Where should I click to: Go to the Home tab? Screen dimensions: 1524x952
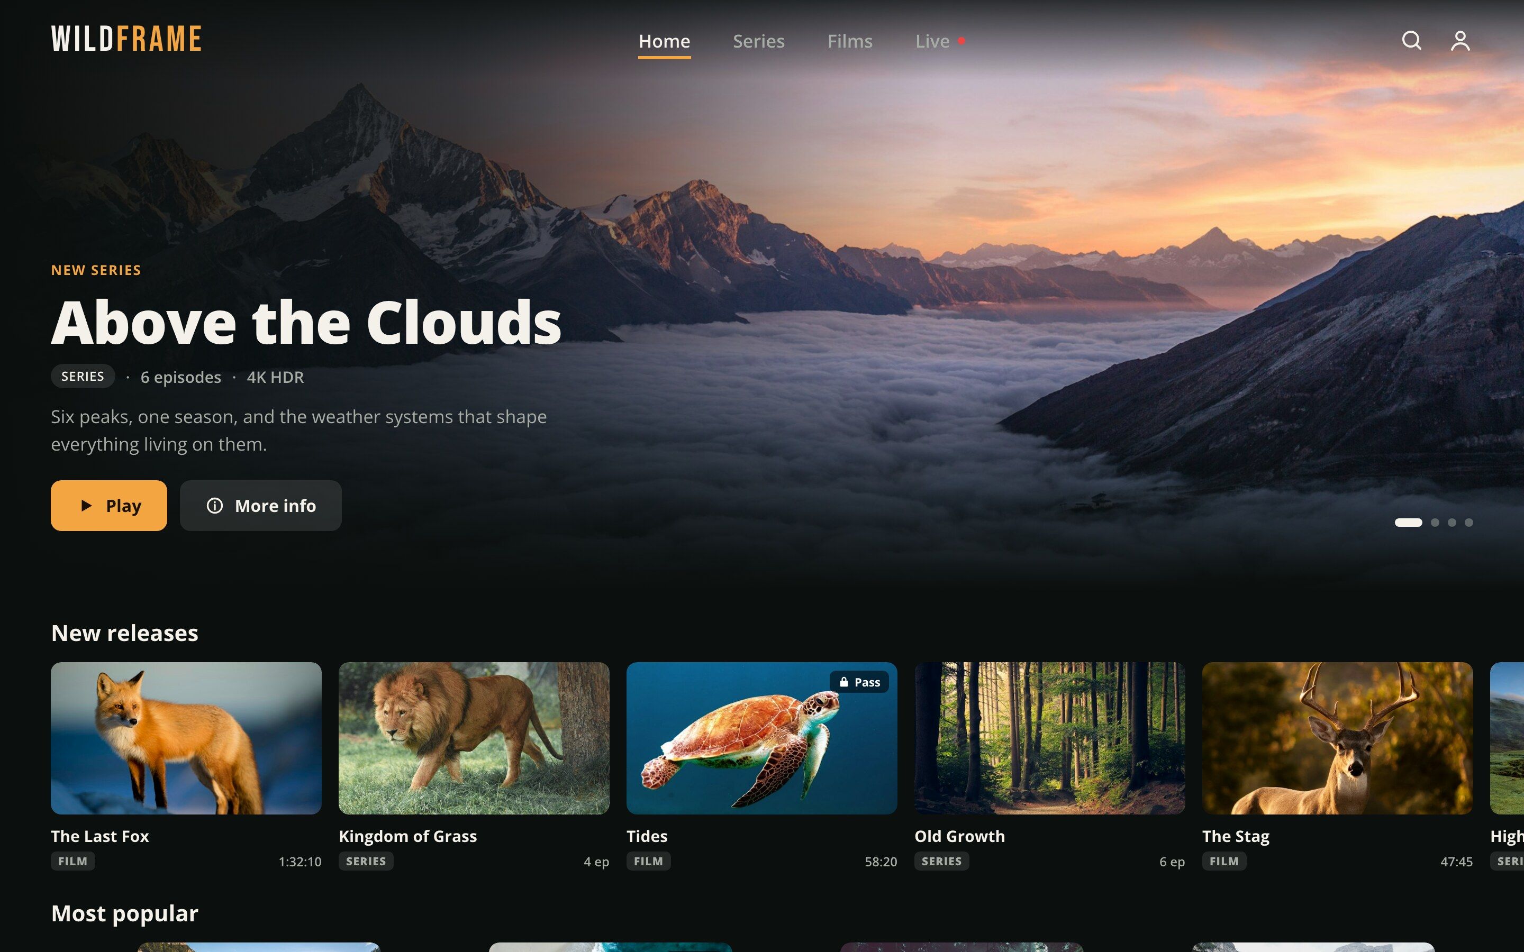coord(665,42)
